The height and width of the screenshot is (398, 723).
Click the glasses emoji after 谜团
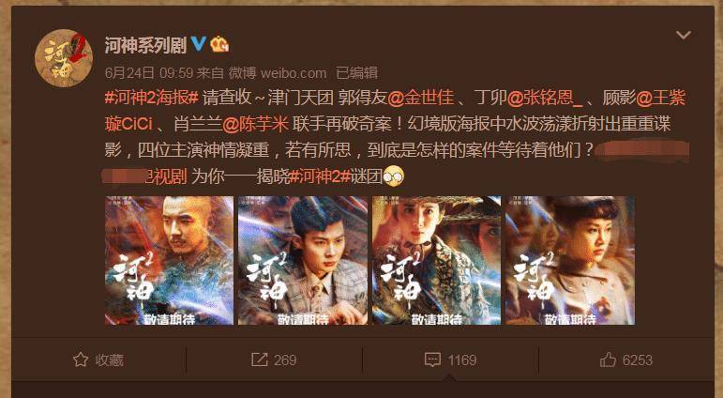394,176
